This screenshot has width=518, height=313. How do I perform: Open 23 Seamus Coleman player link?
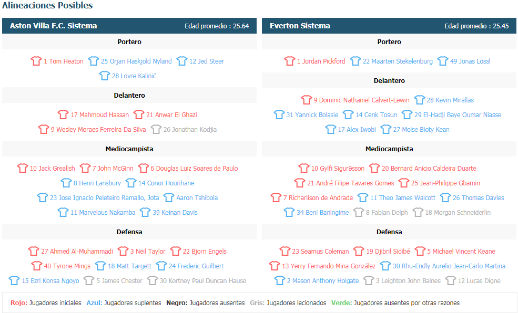tap(320, 252)
